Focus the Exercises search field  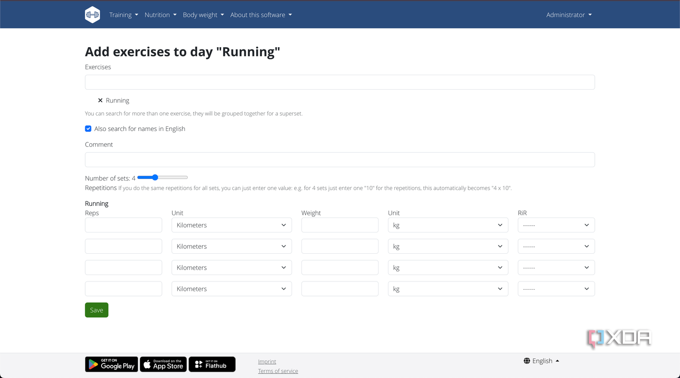click(340, 82)
